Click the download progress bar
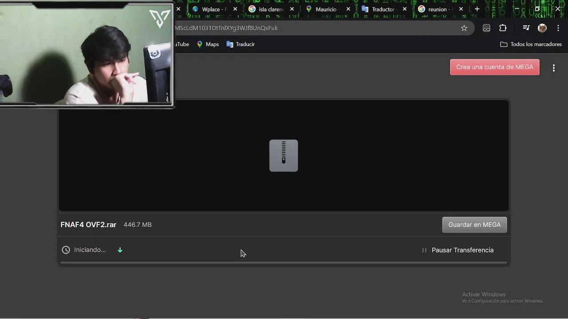Image resolution: width=568 pixels, height=319 pixels. point(284,263)
